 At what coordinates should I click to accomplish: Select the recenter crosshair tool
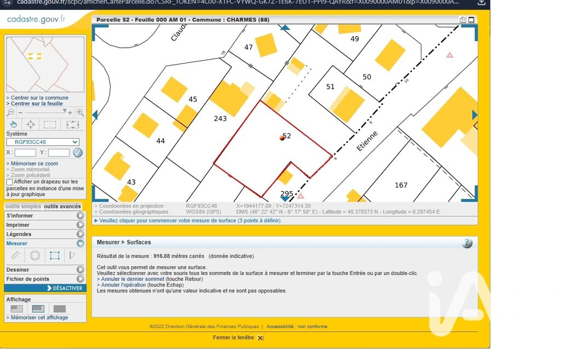point(31,124)
